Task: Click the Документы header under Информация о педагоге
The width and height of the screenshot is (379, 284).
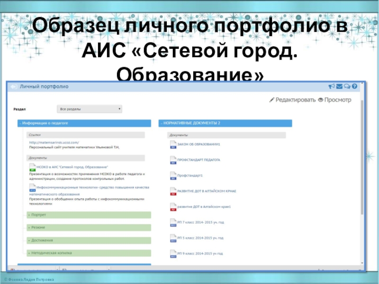Action: point(86,158)
